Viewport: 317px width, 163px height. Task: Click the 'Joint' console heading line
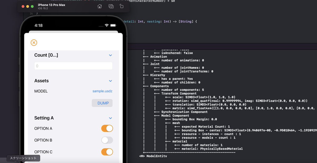[155, 64]
